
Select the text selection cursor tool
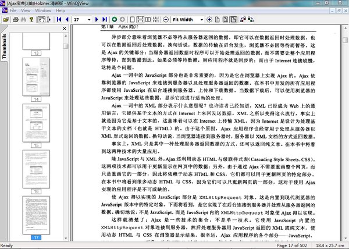(49, 20)
